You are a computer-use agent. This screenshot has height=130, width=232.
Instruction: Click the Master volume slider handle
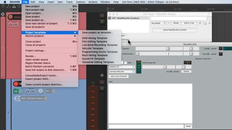pyautogui.click(x=168, y=48)
